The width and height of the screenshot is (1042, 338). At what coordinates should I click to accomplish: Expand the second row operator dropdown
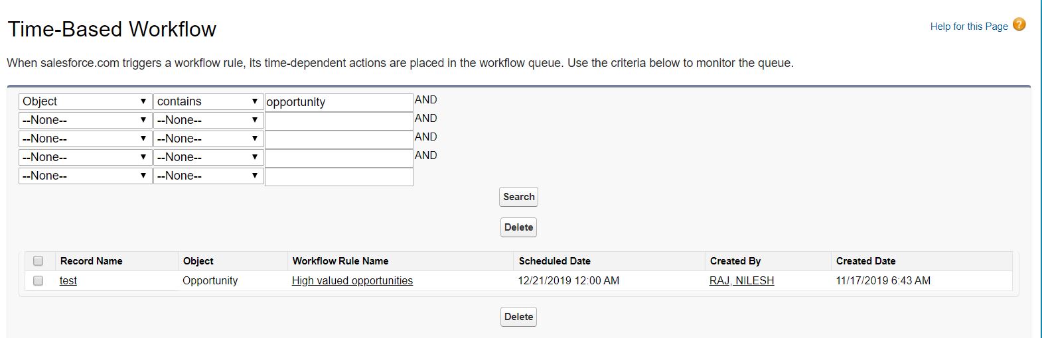pyautogui.click(x=208, y=120)
